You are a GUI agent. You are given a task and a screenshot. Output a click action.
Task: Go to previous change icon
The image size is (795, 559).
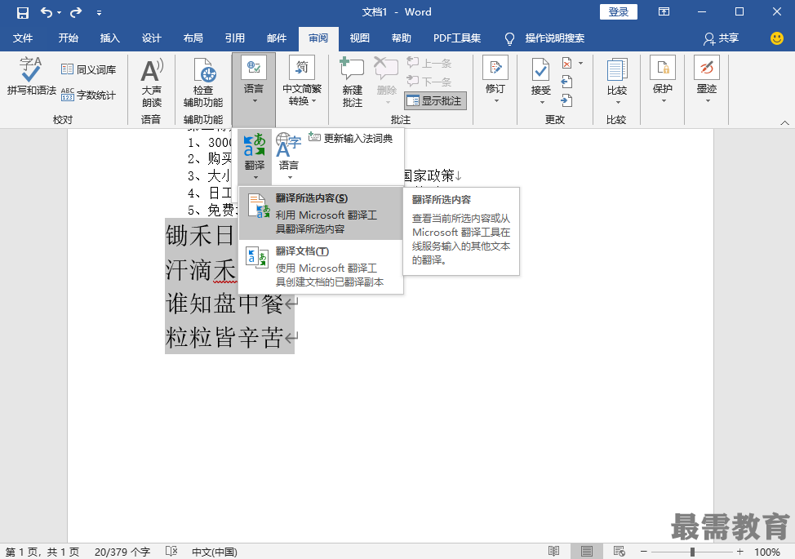coord(566,82)
